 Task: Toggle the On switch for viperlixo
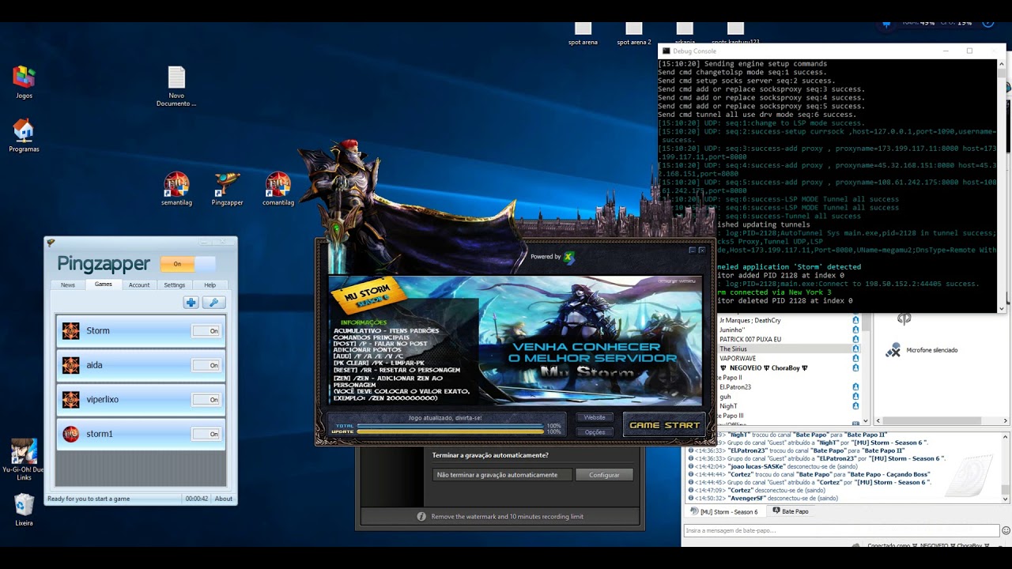click(x=206, y=400)
